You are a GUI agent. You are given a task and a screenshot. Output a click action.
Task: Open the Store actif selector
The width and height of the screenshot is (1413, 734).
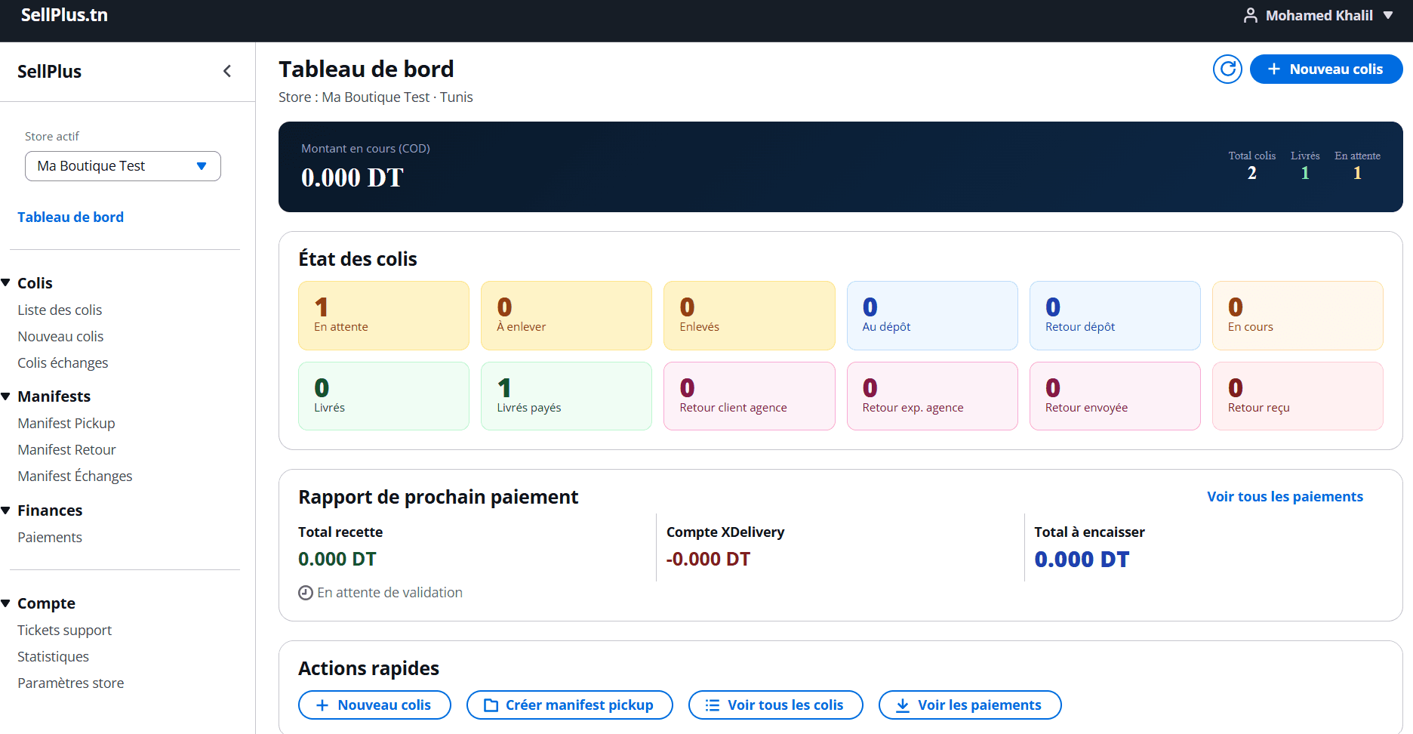click(123, 166)
